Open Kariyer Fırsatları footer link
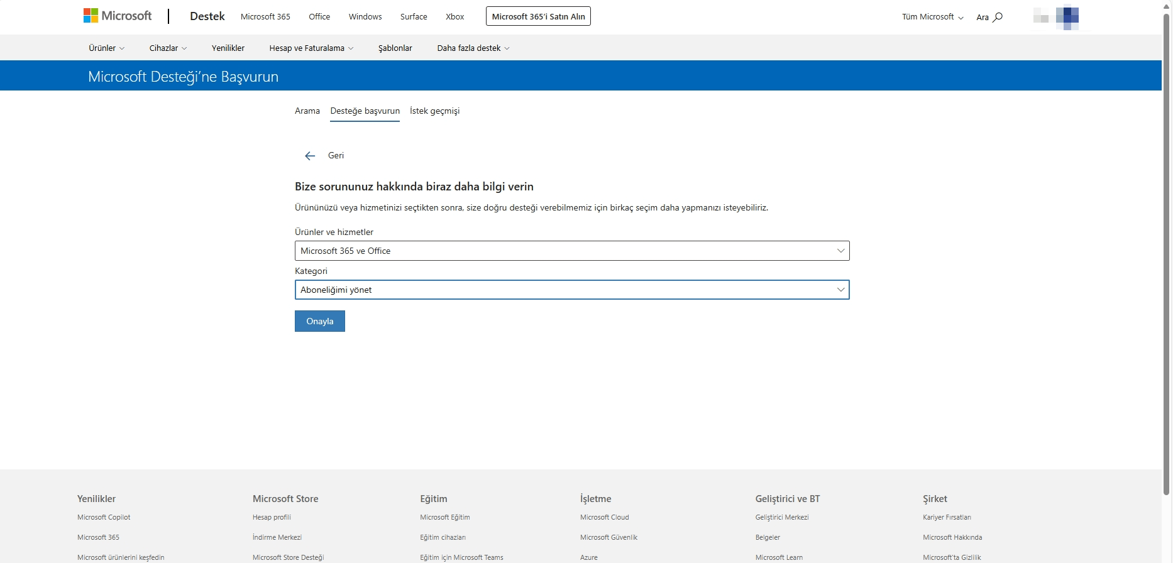1173x563 pixels. pos(947,517)
